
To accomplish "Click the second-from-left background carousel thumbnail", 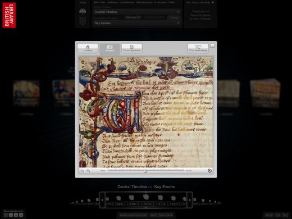I will [x=63, y=93].
